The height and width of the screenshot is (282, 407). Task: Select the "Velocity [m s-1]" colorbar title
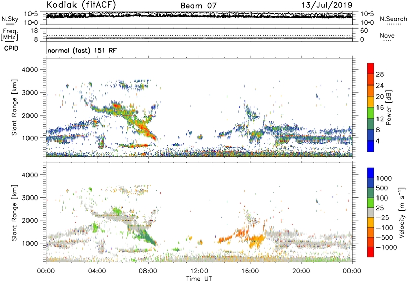click(402, 212)
